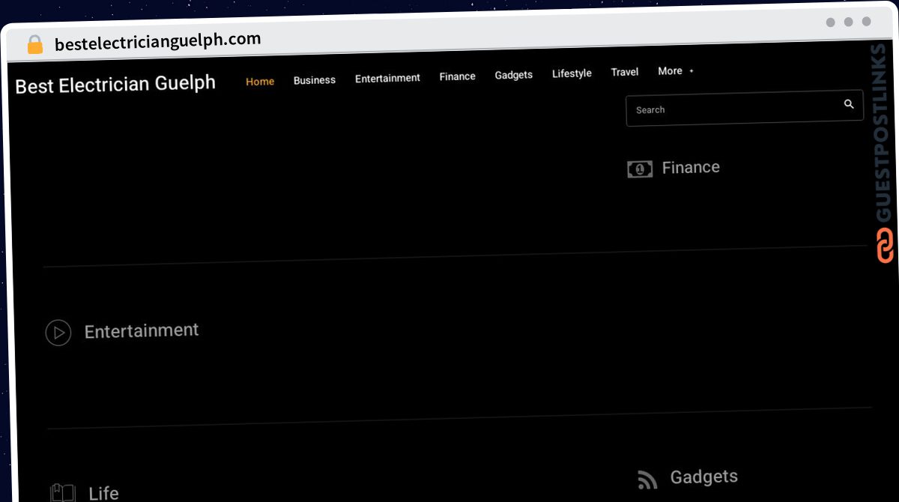Screen dimensions: 899x502
Task: Open the Entertainment nav item
Action: (x=387, y=77)
